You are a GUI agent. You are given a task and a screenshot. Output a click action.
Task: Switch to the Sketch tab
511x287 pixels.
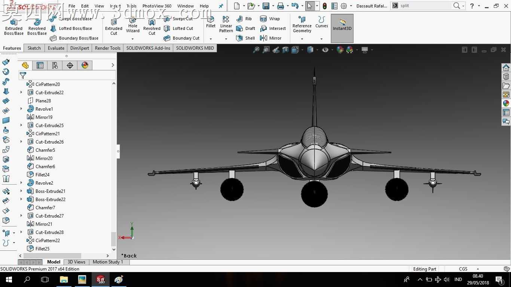click(x=34, y=48)
